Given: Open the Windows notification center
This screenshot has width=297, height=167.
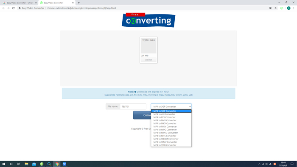Looking at the screenshot, I should pyautogui.click(x=292, y=164).
